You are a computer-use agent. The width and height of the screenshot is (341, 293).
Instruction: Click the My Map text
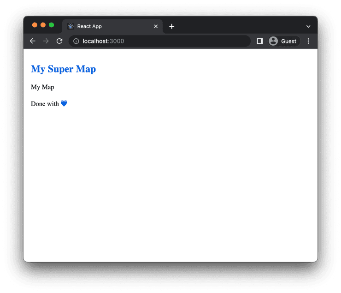click(42, 87)
